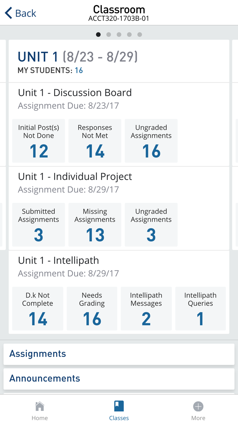This screenshot has height=423, width=238.
Task: Open Intellipath Queries tile showing 1
Action: click(x=200, y=308)
